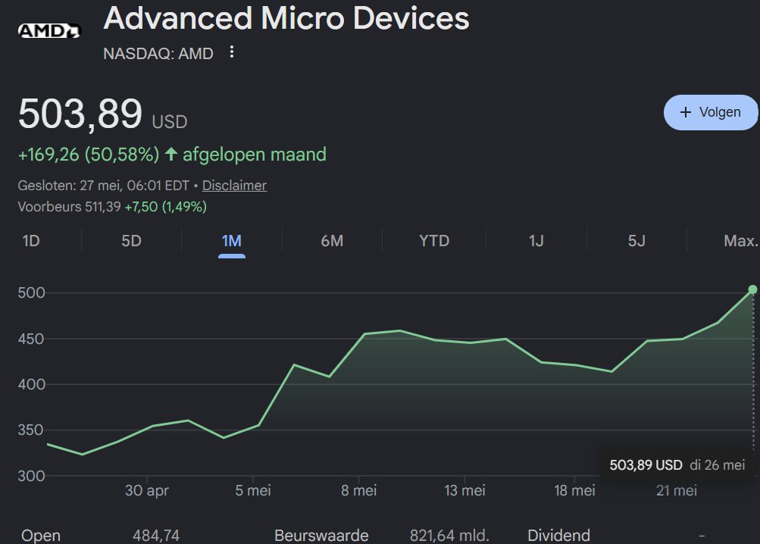This screenshot has height=544, width=760.
Task: Select the Max. range tab
Action: 740,240
